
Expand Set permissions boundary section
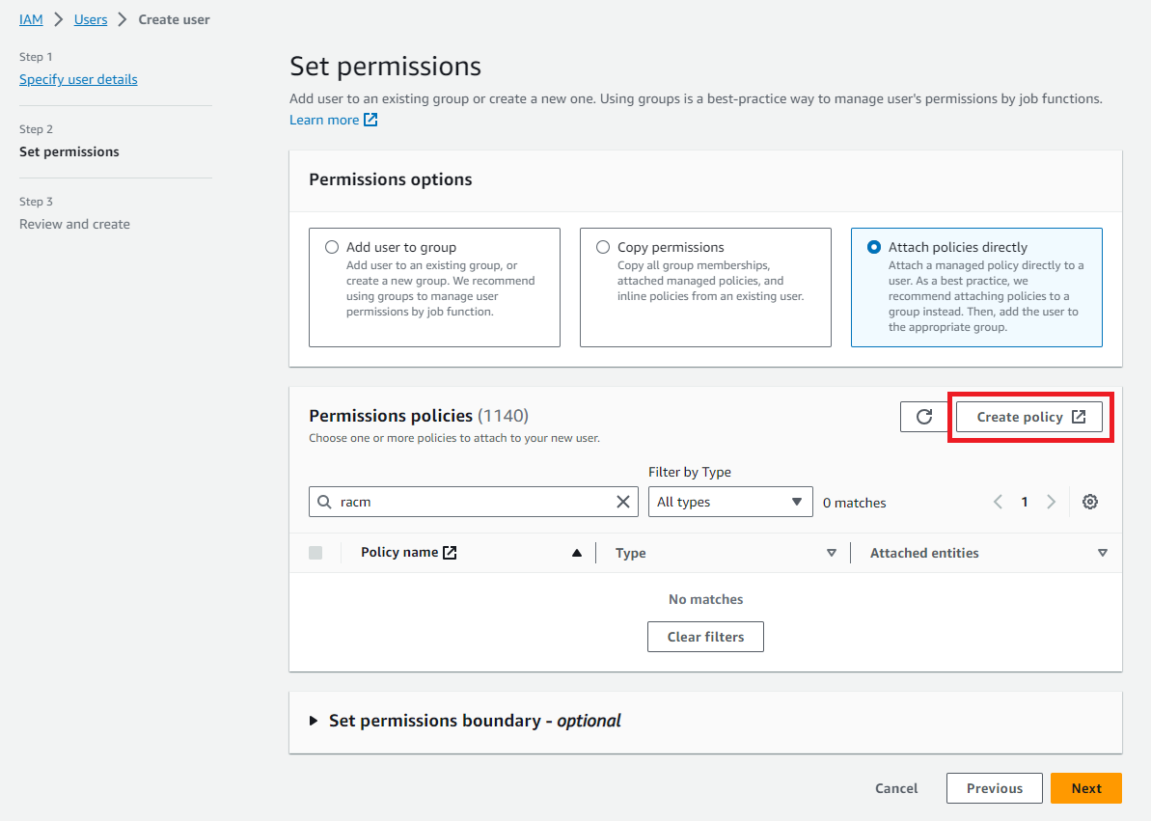coord(314,721)
